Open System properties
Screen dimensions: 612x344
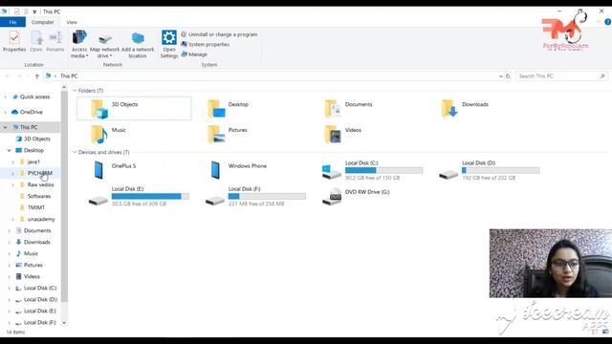(x=205, y=45)
